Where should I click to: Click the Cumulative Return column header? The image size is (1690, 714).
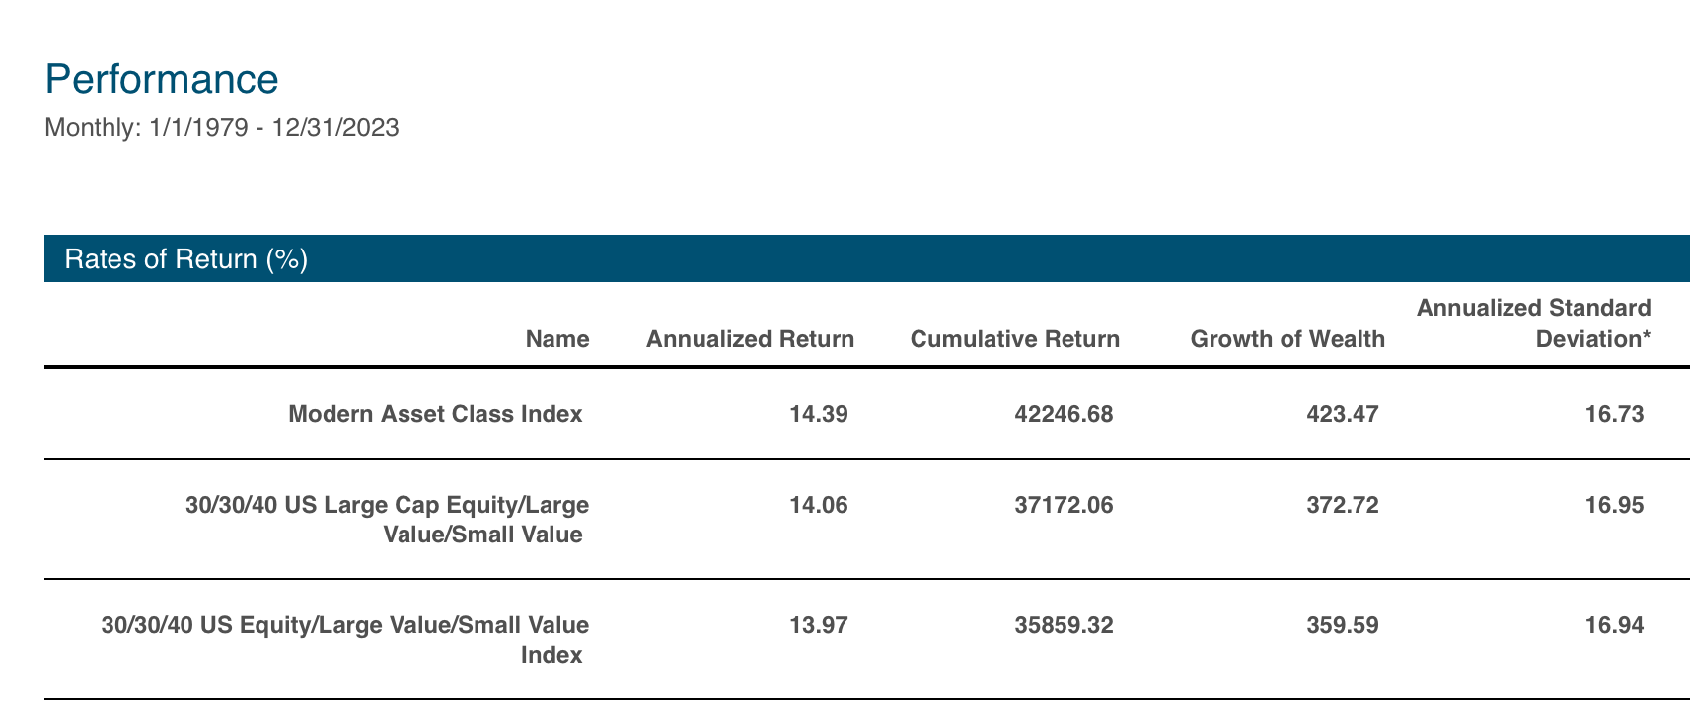coord(1015,339)
